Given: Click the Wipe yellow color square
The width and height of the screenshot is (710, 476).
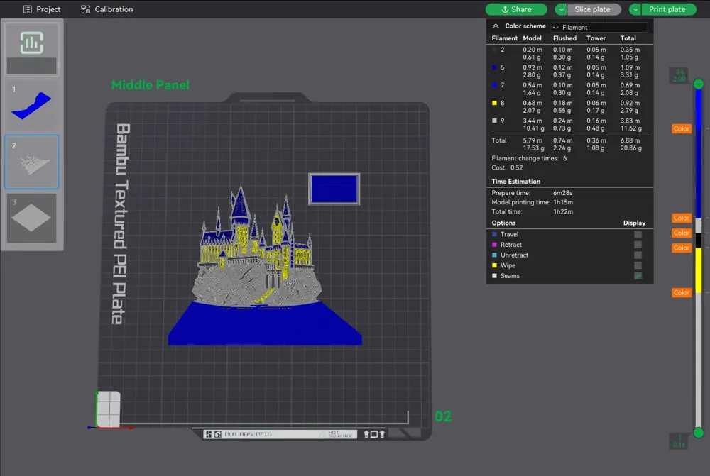Looking at the screenshot, I should pos(494,265).
